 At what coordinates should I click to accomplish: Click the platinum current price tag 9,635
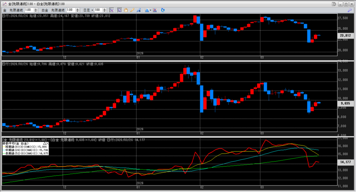coord(345,103)
